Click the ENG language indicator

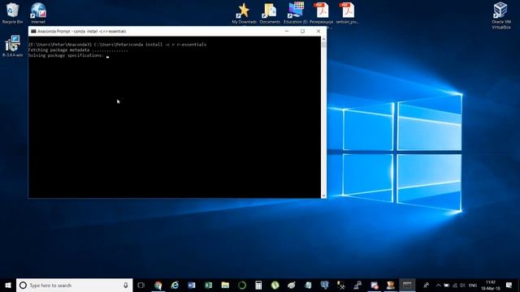click(473, 285)
